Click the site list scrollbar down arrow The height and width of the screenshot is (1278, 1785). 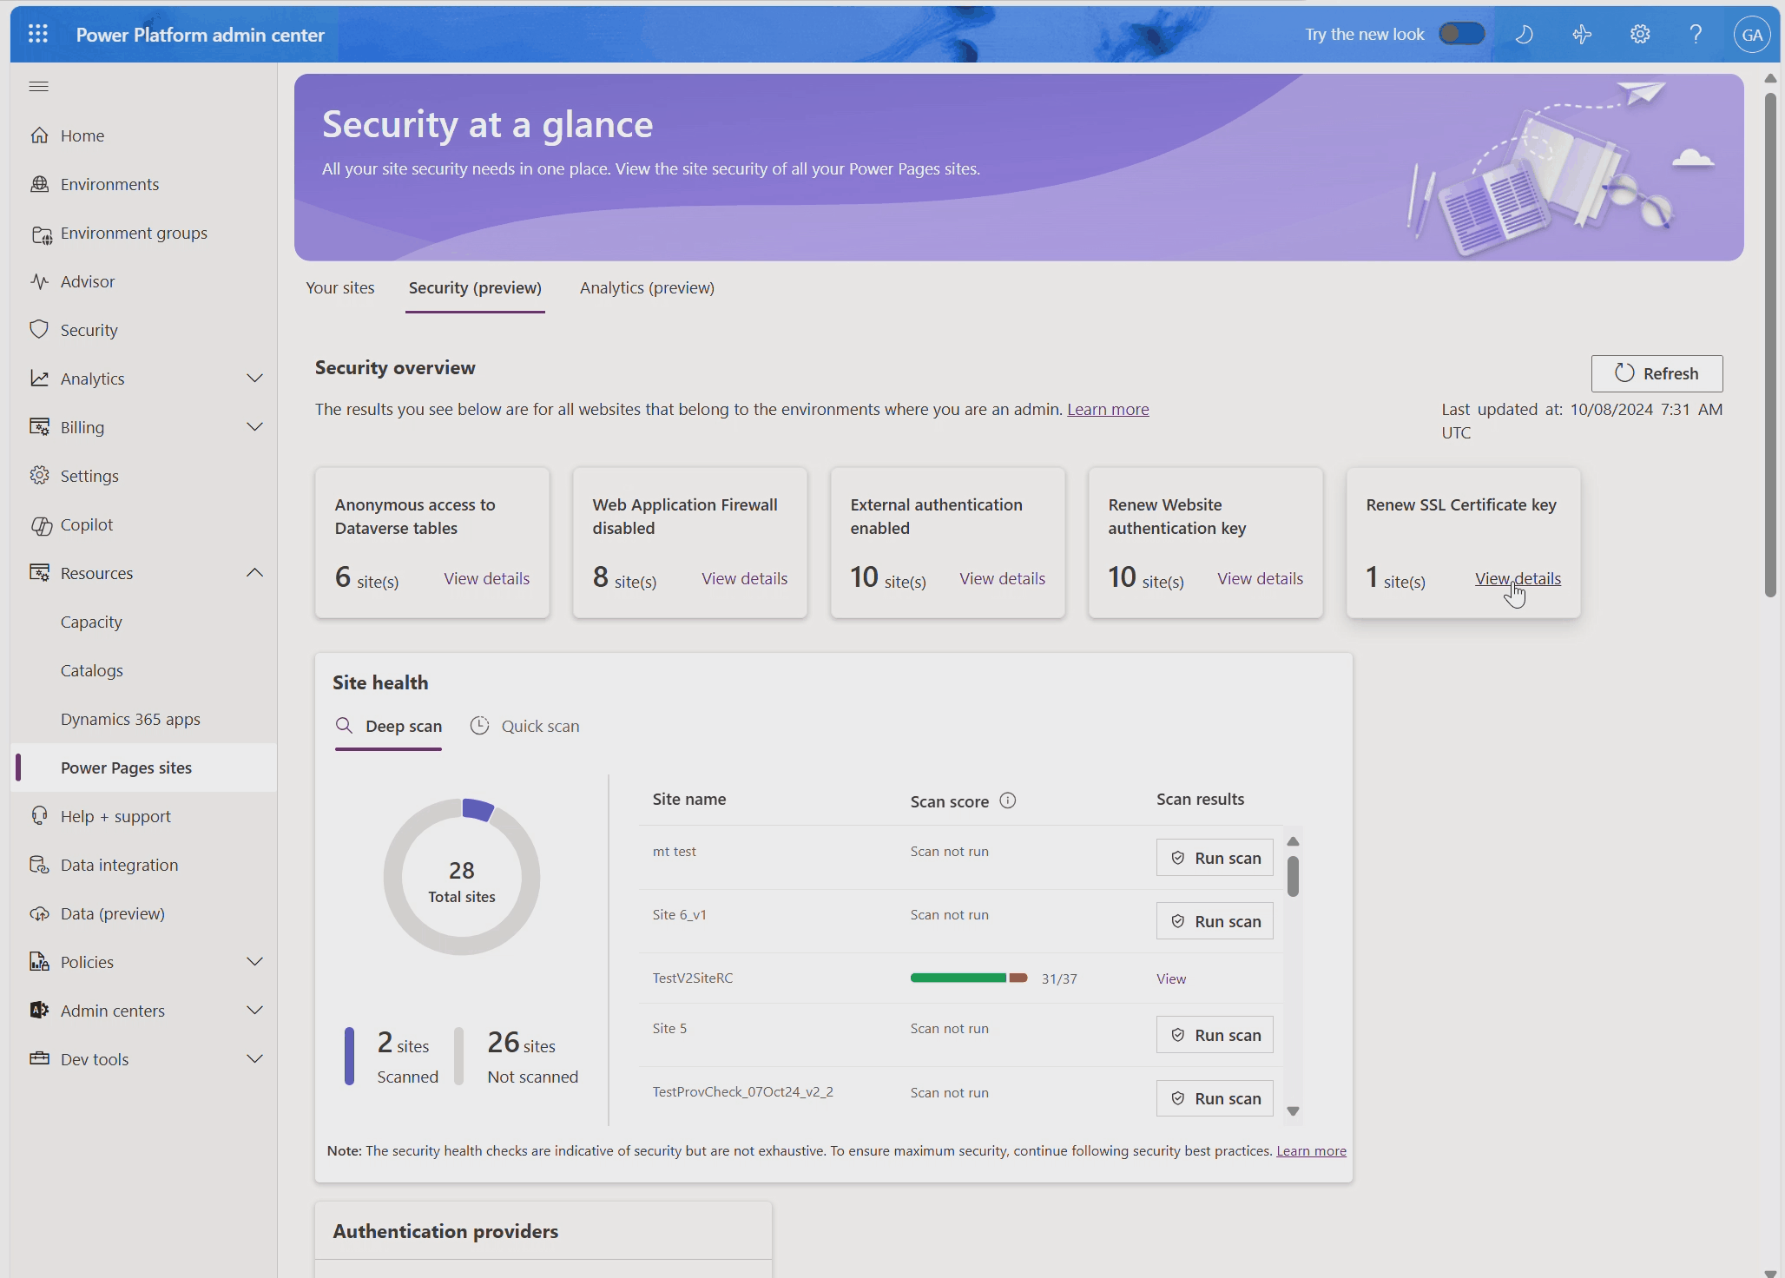tap(1293, 1111)
